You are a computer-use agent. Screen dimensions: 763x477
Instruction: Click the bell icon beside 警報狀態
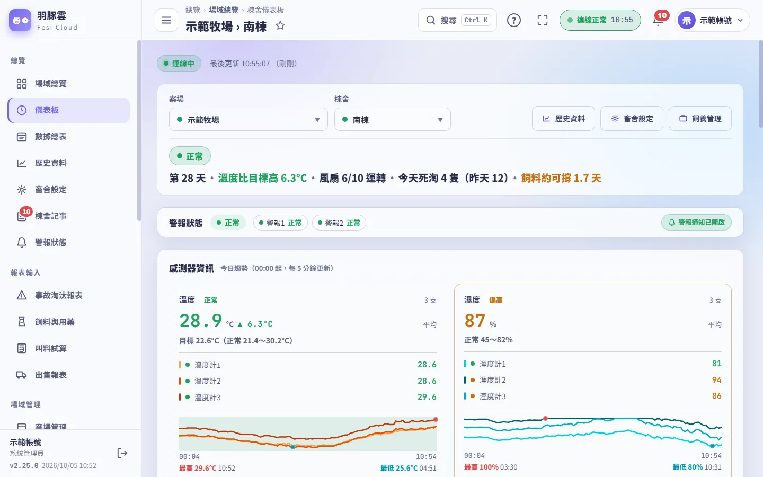coord(22,243)
